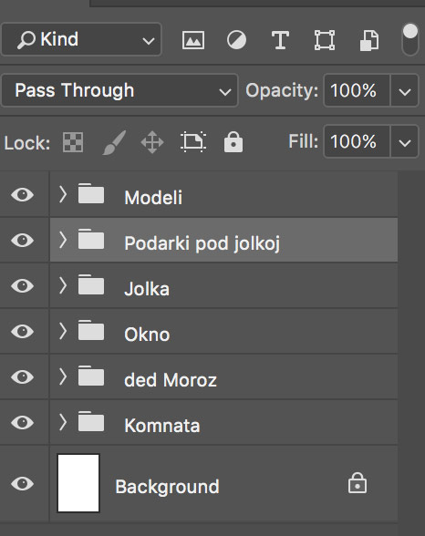Expand the Komnata group
The image size is (425, 536).
tap(63, 422)
